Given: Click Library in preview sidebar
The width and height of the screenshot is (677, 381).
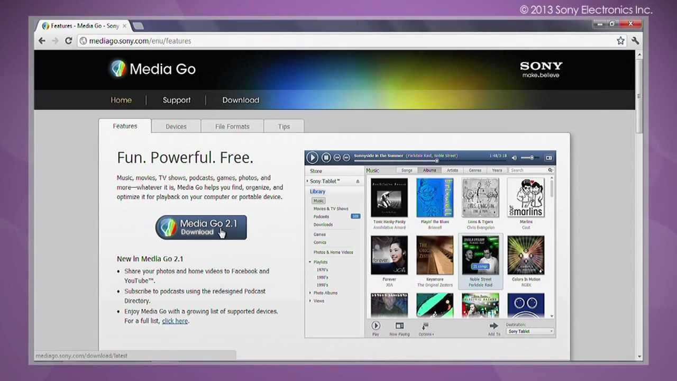Looking at the screenshot, I should [318, 192].
